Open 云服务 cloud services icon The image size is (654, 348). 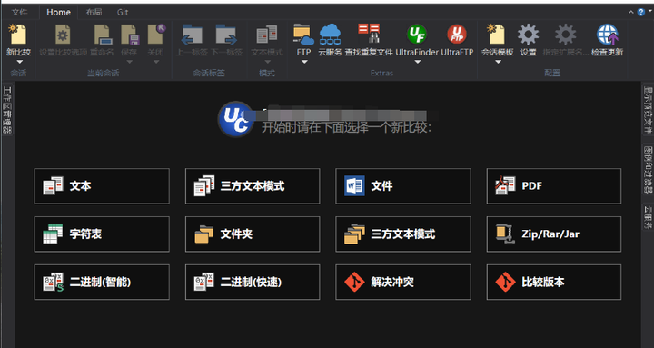pos(330,35)
